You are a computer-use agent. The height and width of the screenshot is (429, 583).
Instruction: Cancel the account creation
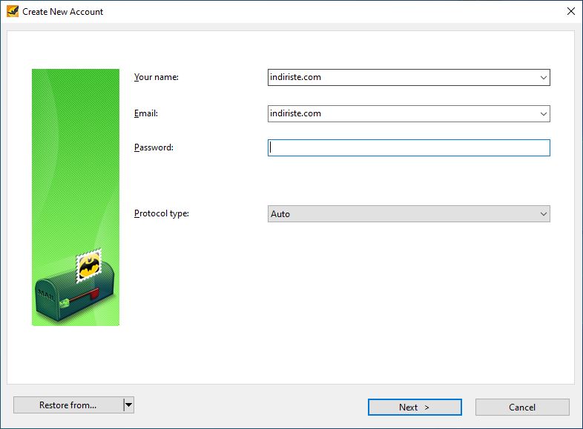[522, 407]
